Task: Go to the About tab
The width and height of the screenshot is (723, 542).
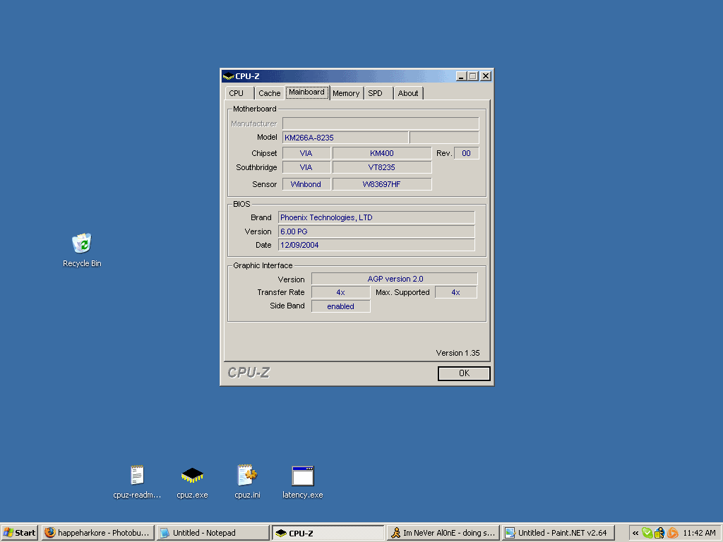Action: (408, 93)
